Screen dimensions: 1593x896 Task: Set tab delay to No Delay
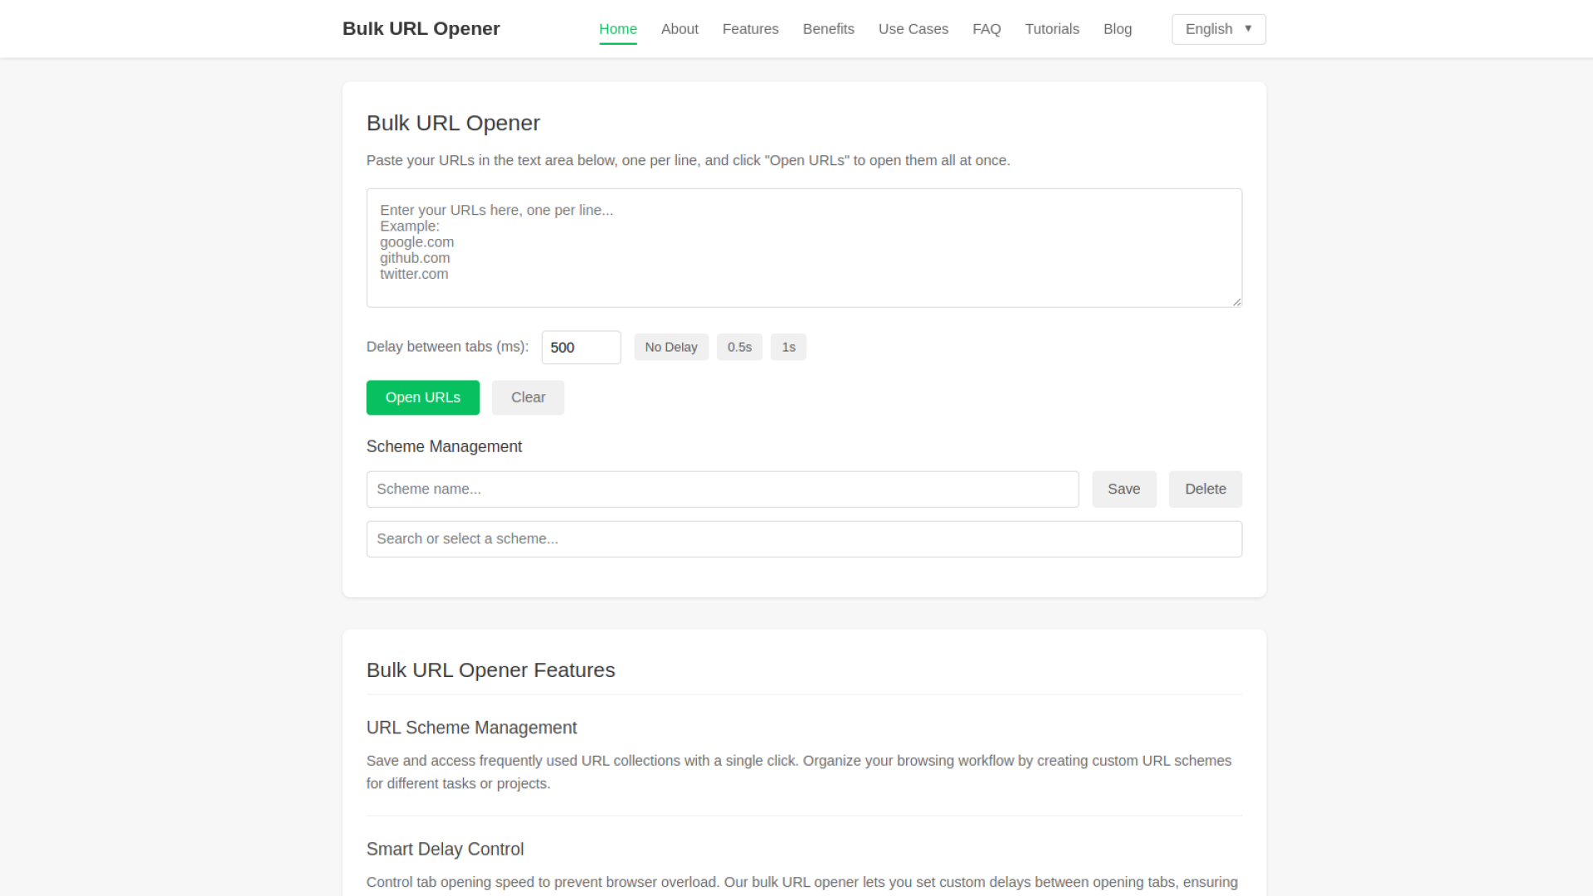click(670, 347)
